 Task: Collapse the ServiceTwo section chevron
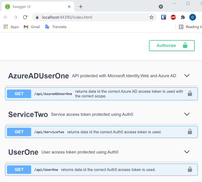click(187, 114)
